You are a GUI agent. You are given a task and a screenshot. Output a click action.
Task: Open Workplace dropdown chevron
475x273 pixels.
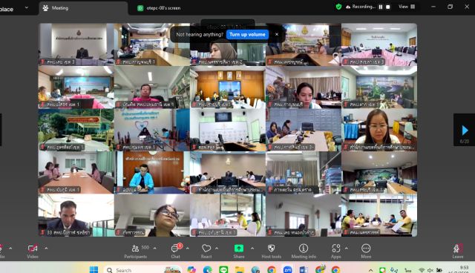(x=27, y=7)
